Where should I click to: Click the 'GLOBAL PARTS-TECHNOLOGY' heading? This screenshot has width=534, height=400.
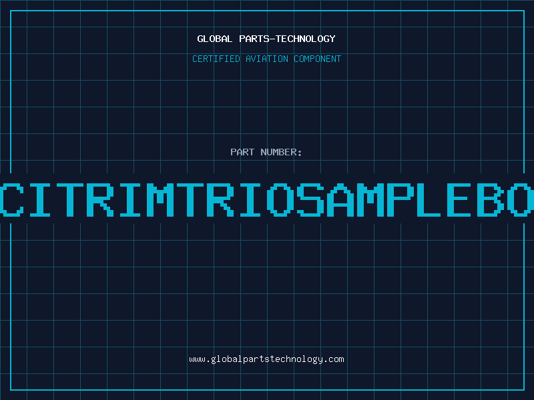[x=266, y=39]
